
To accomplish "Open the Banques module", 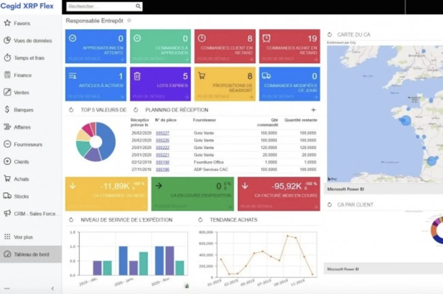I will click(23, 110).
